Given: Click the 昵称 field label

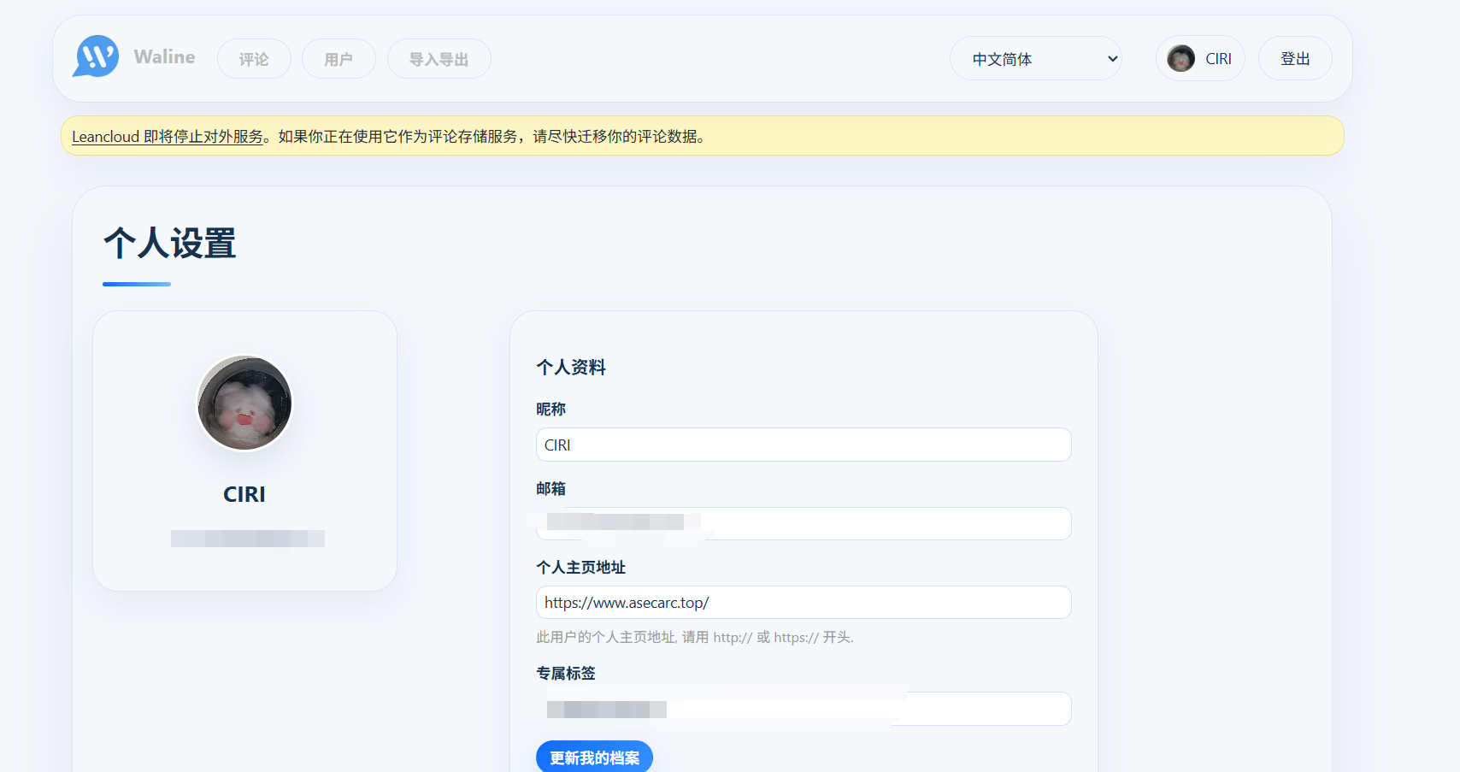Looking at the screenshot, I should tap(551, 410).
